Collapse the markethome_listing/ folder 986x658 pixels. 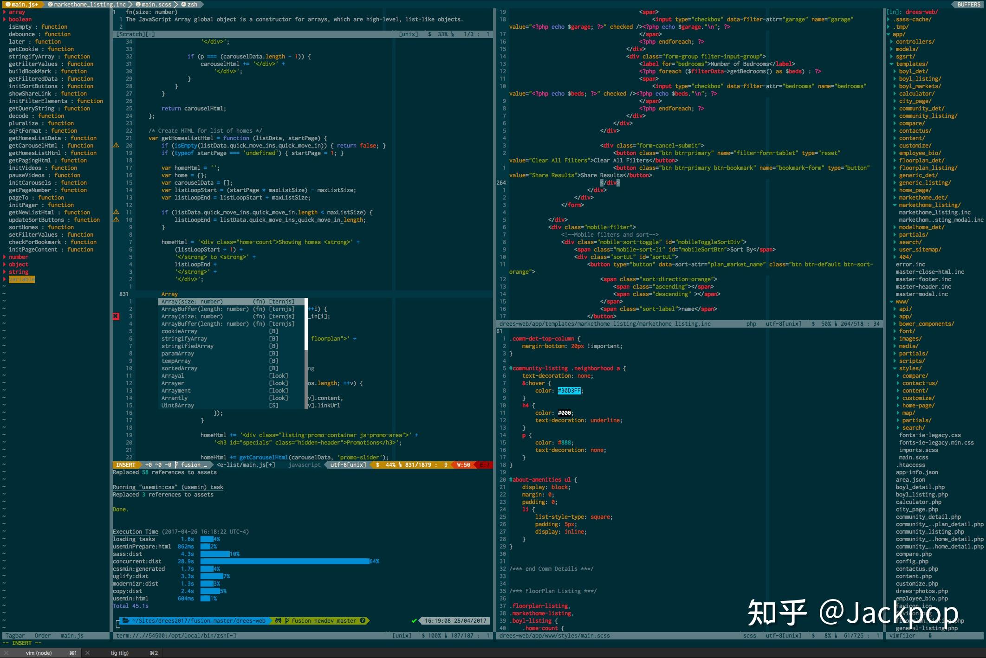895,205
